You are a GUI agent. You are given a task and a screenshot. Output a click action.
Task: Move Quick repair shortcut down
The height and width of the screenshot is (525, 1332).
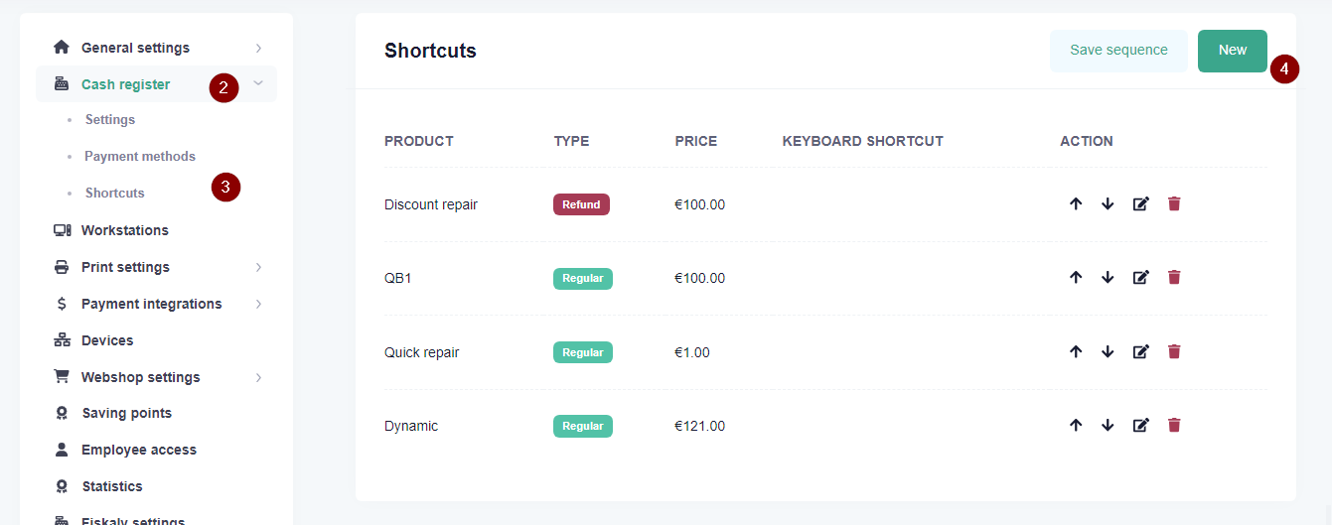1108,351
